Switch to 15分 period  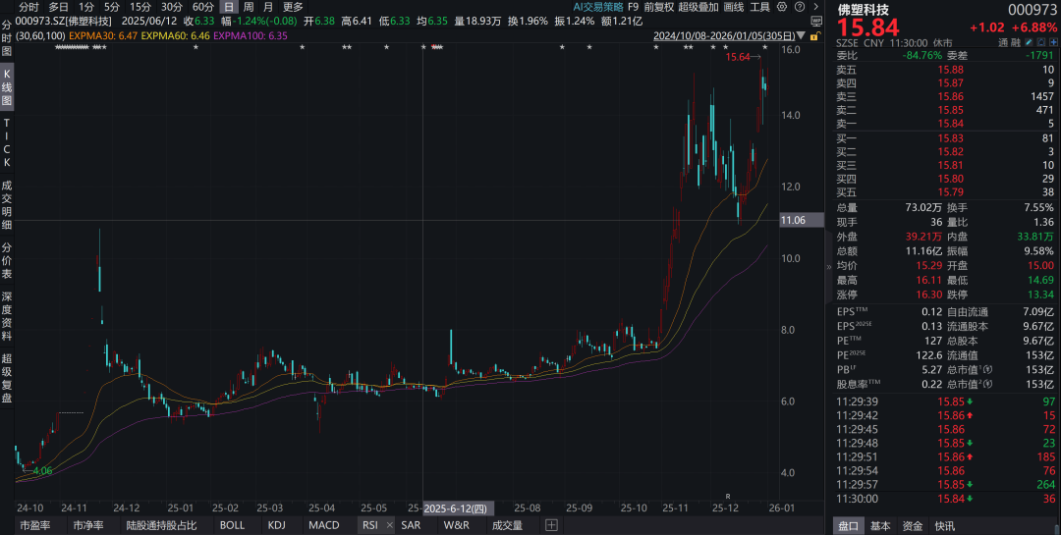140,7
